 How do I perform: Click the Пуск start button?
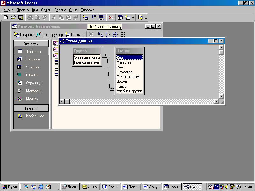click(x=10, y=187)
